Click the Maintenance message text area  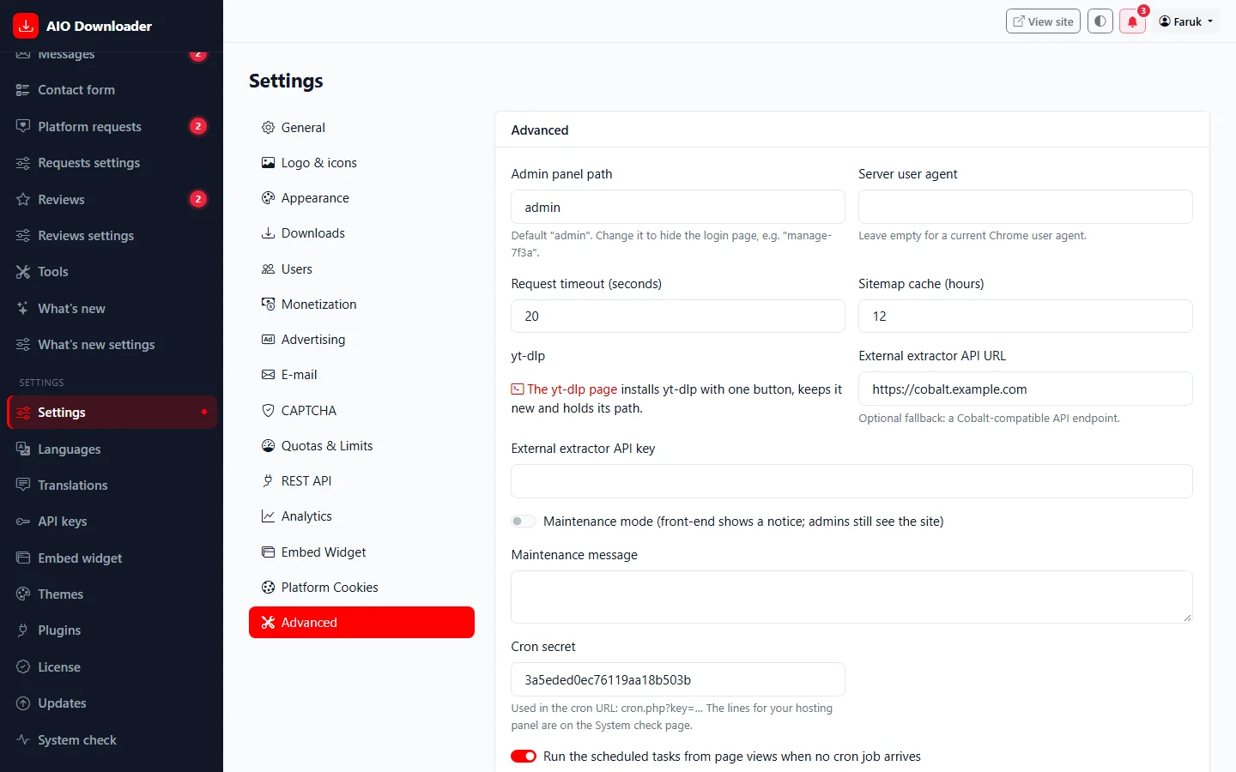pyautogui.click(x=851, y=597)
